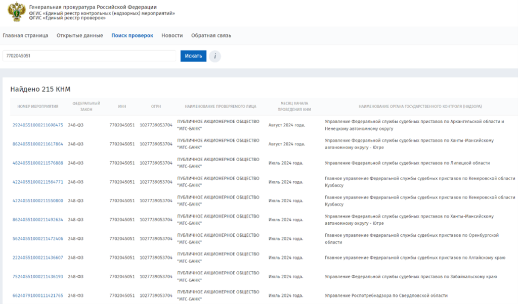518x304 pixels.
Task: Open inspection record 66240791000111421765
Action: click(38, 295)
